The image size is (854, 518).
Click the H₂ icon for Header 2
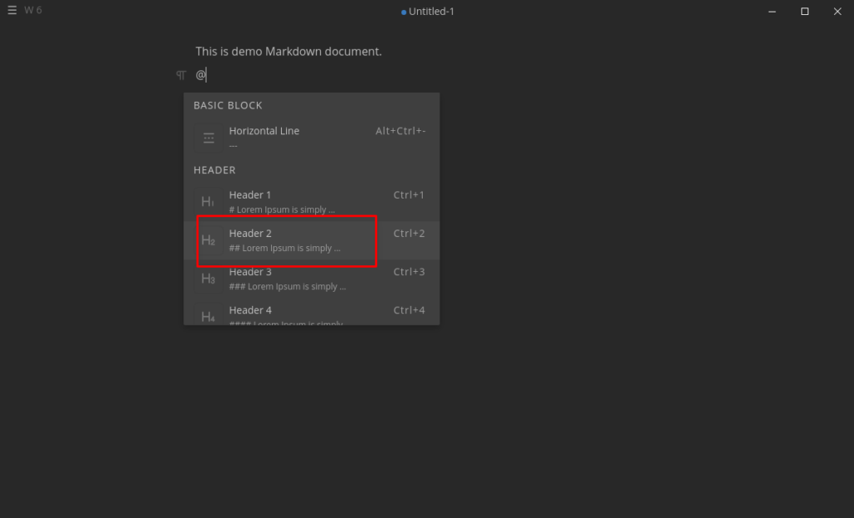pos(208,239)
